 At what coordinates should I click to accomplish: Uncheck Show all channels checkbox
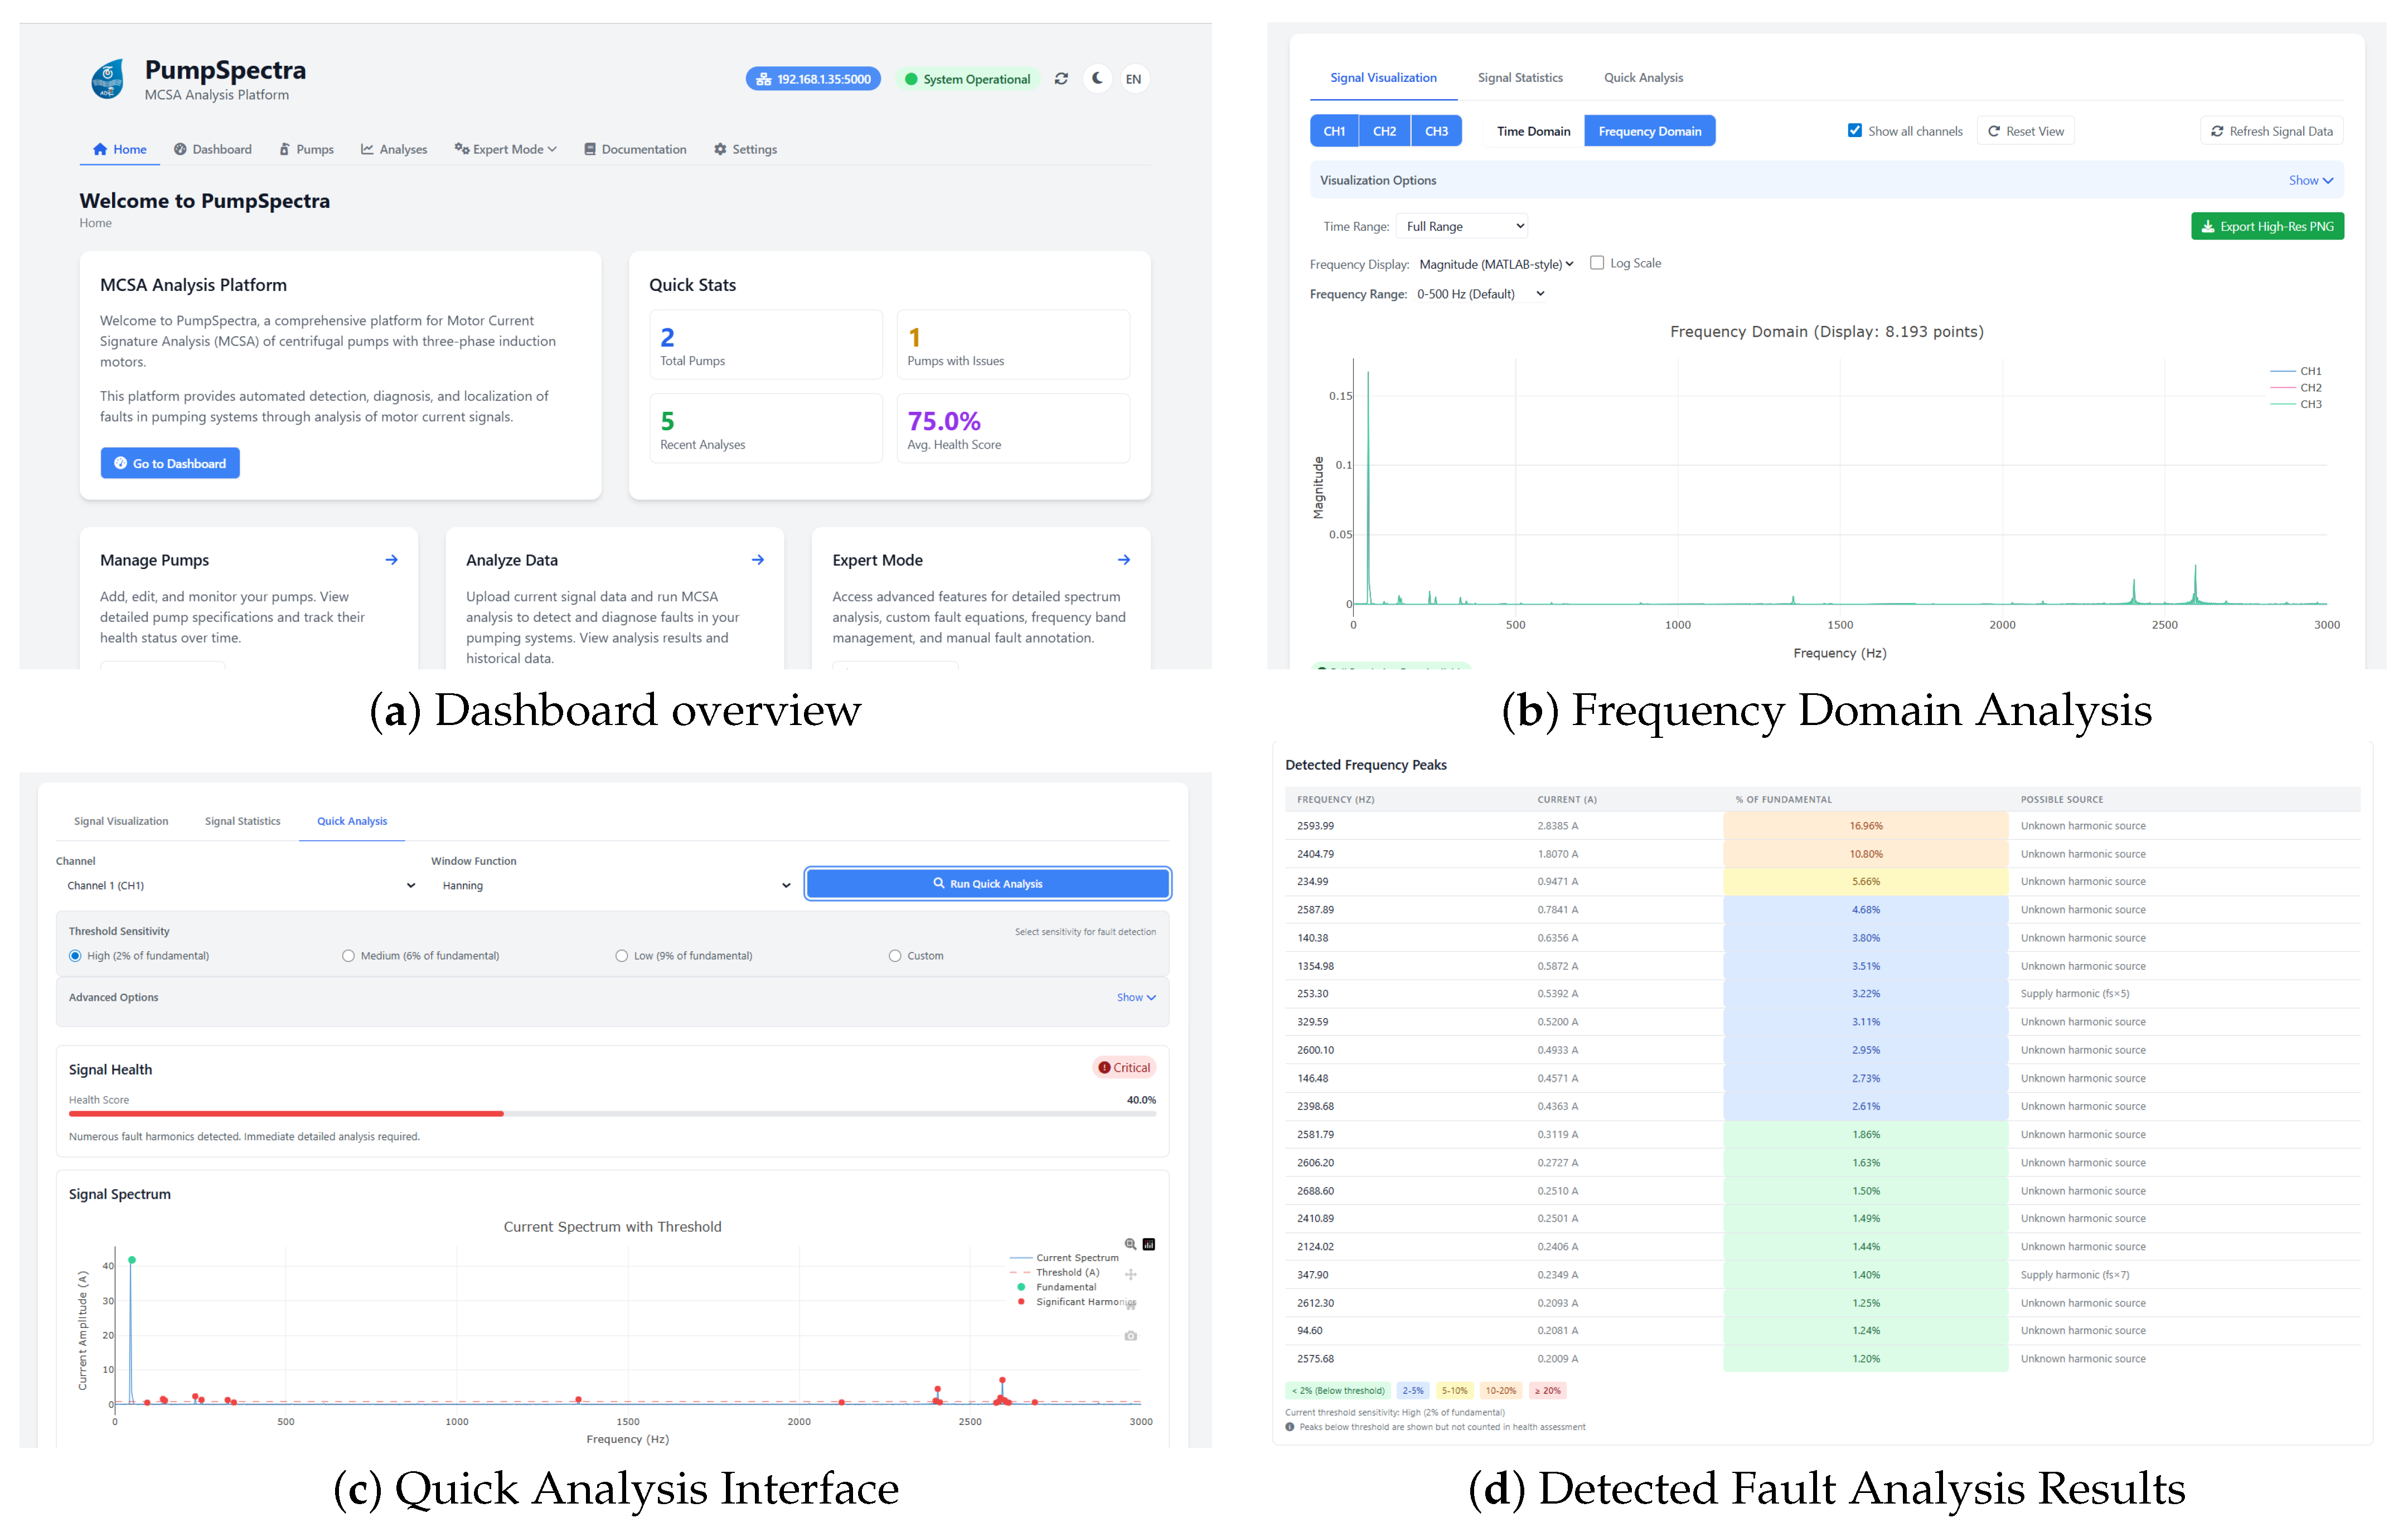1855,131
